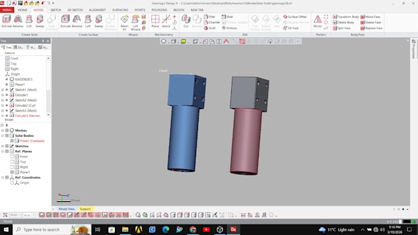Toggle visibility of Sketches group
Screen dimensions: 418x235
pos(7,146)
